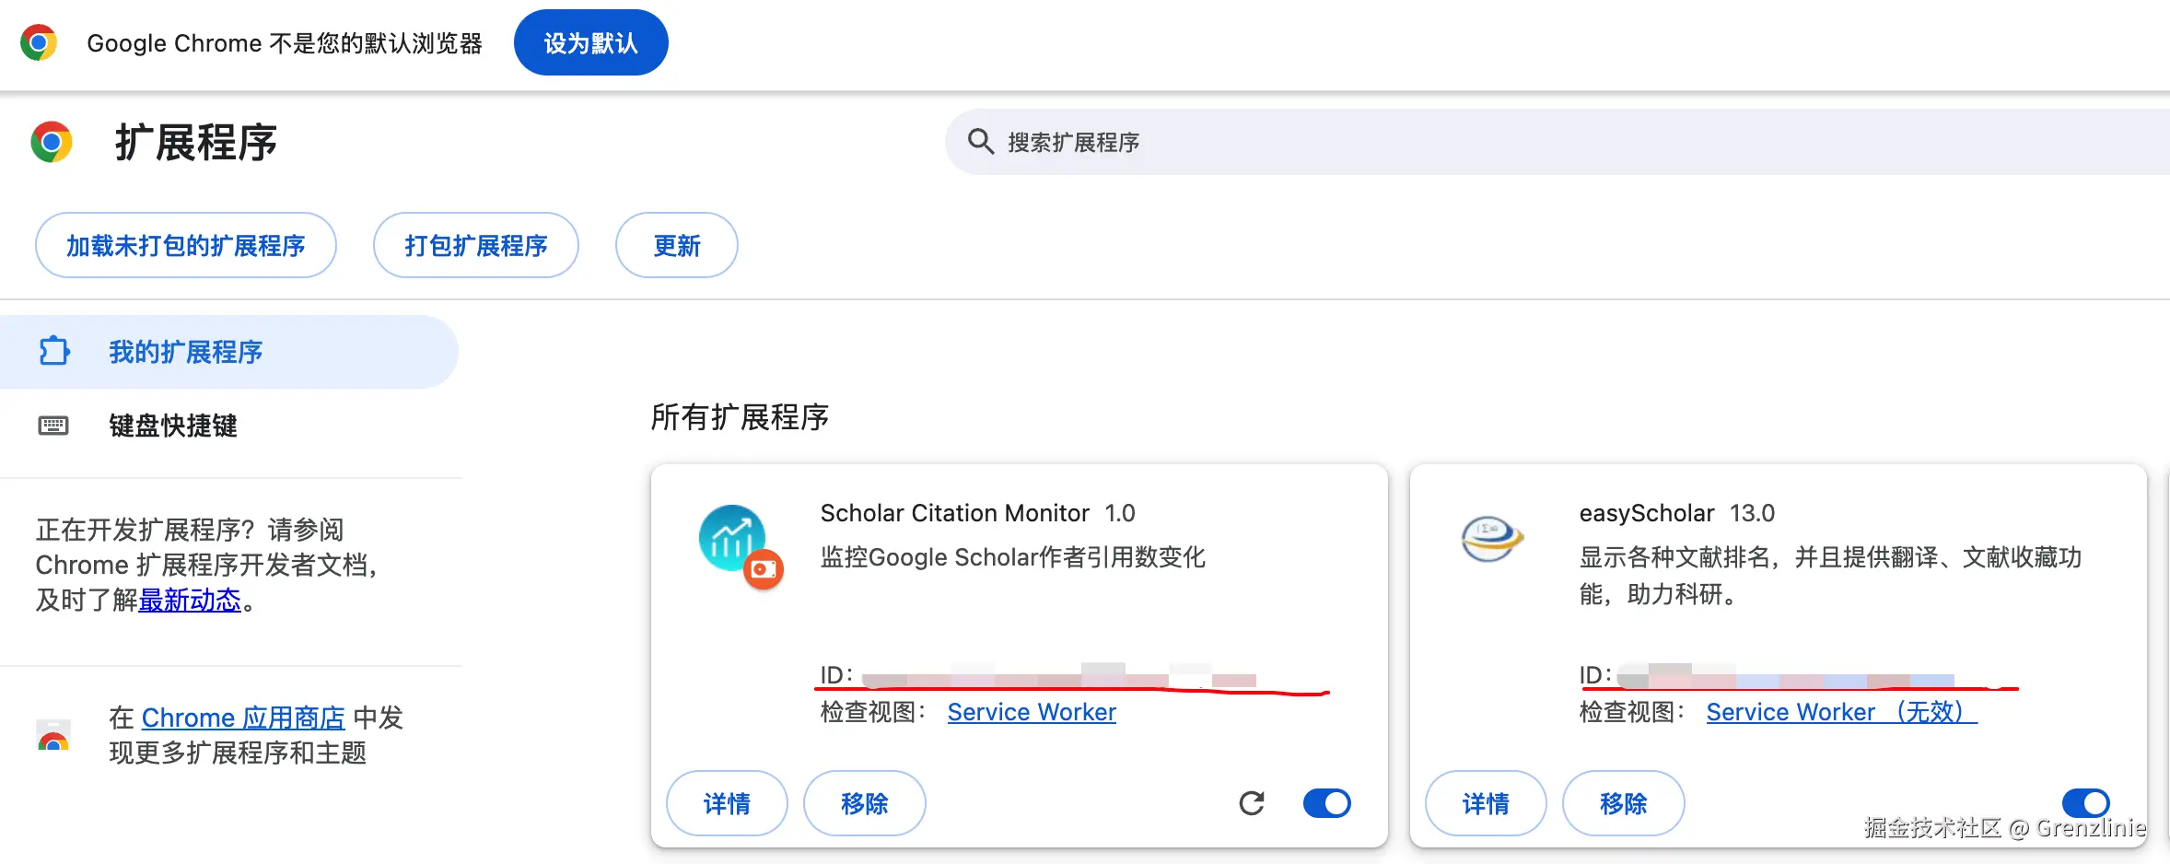The image size is (2170, 864).
Task: Reload the Scholar Citation Monitor extension
Action: click(1252, 803)
